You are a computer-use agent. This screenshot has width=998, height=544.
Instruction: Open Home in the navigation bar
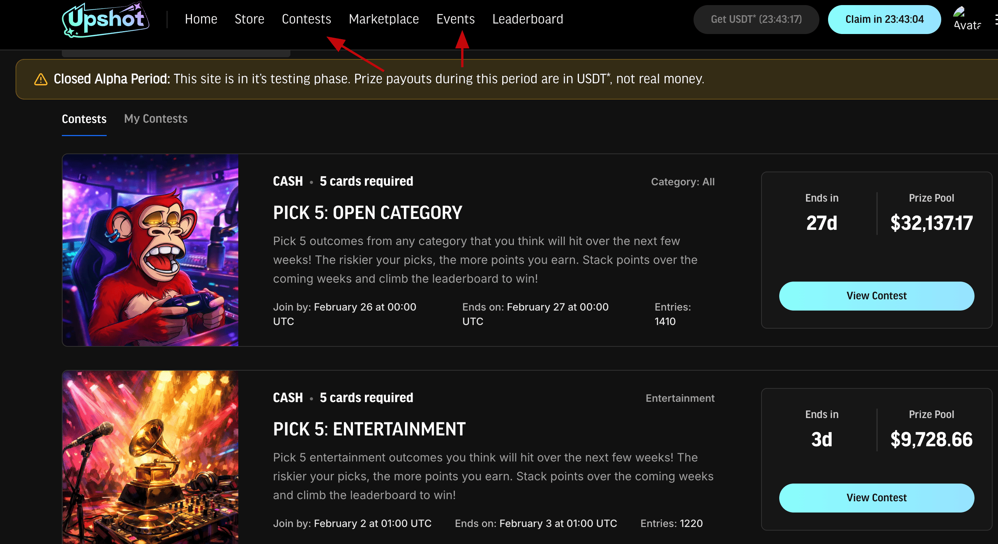201,19
